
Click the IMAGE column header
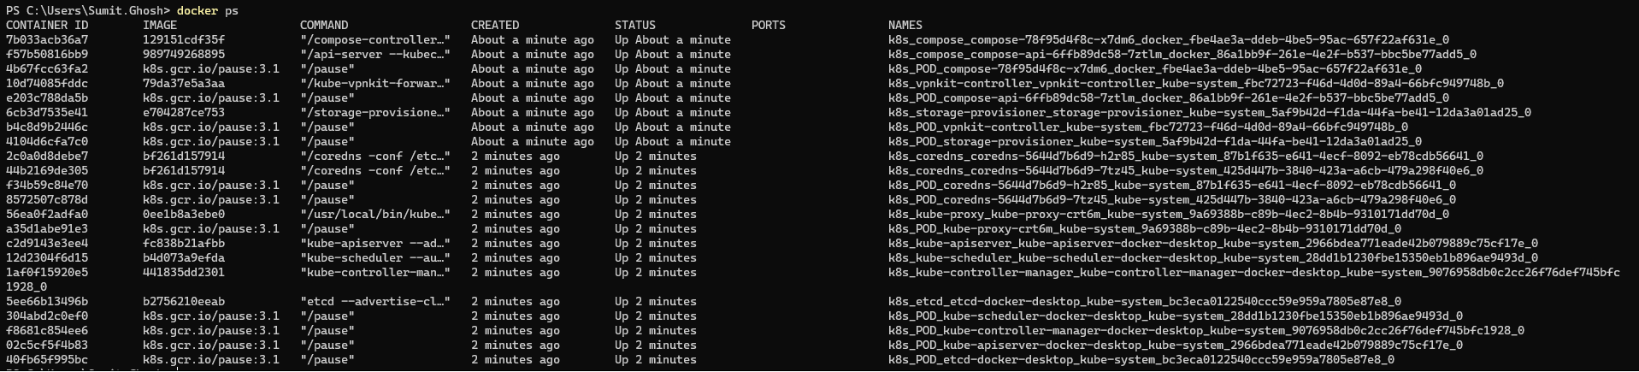pyautogui.click(x=160, y=26)
